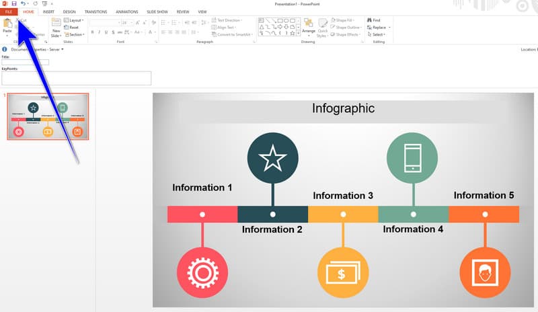Open the Align Text dropdown
The height and width of the screenshot is (312, 538).
[x=224, y=28]
